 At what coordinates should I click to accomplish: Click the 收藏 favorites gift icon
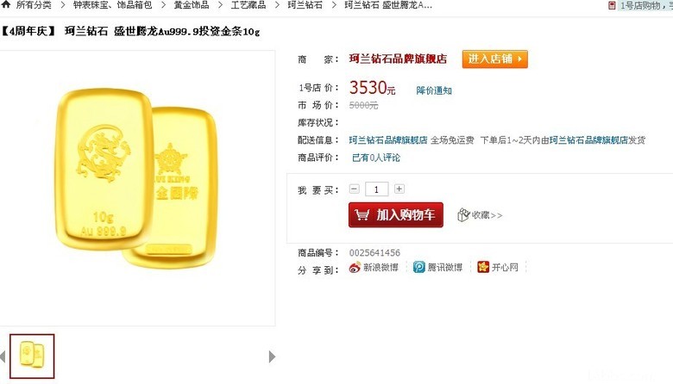click(x=463, y=215)
